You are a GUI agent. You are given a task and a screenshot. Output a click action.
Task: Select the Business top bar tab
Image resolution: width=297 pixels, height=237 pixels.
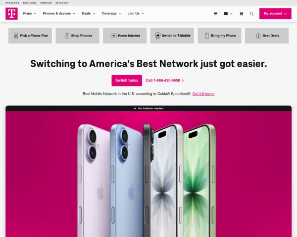point(30,3)
